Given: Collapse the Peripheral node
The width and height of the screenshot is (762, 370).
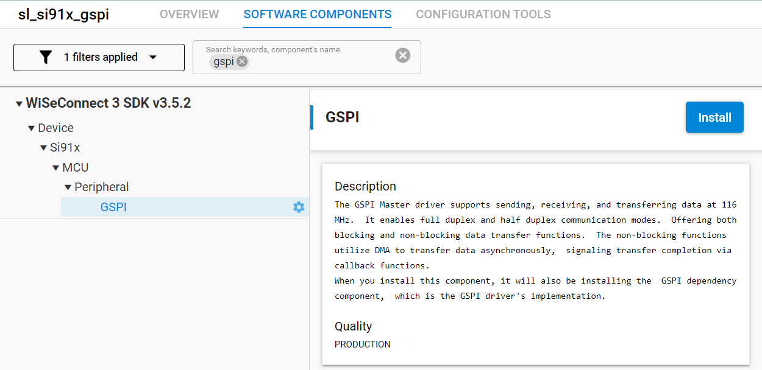Looking at the screenshot, I should click(68, 187).
